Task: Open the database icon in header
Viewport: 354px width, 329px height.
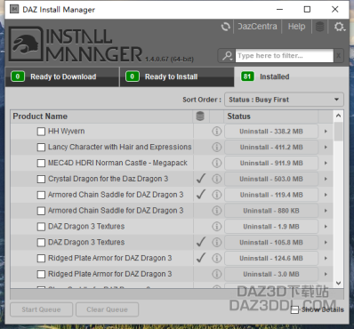Action: [x=319, y=27]
